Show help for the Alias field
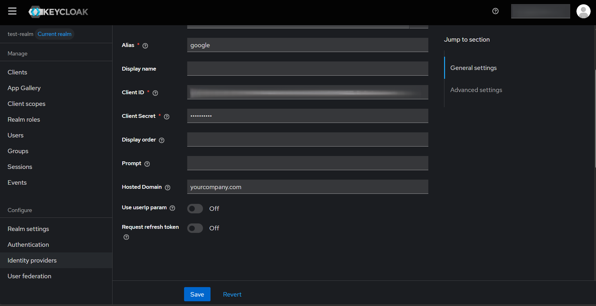Screen dimensions: 596x306 click(145, 46)
